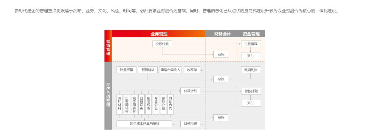Screen dimensions: 369x138
Task: Click the 项目成本归集与统计 box
Action: pyautogui.click(x=144, y=124)
